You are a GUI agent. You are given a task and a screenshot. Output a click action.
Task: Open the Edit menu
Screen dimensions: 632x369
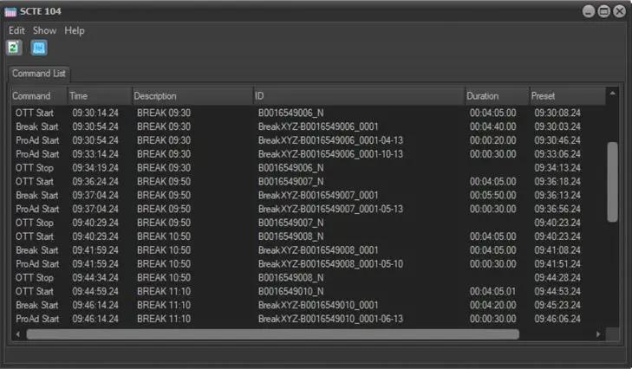click(x=16, y=30)
